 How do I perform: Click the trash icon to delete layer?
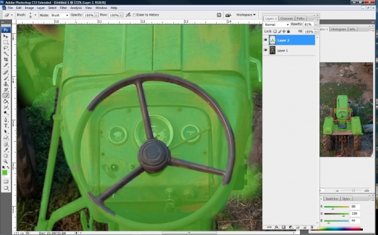(311, 227)
